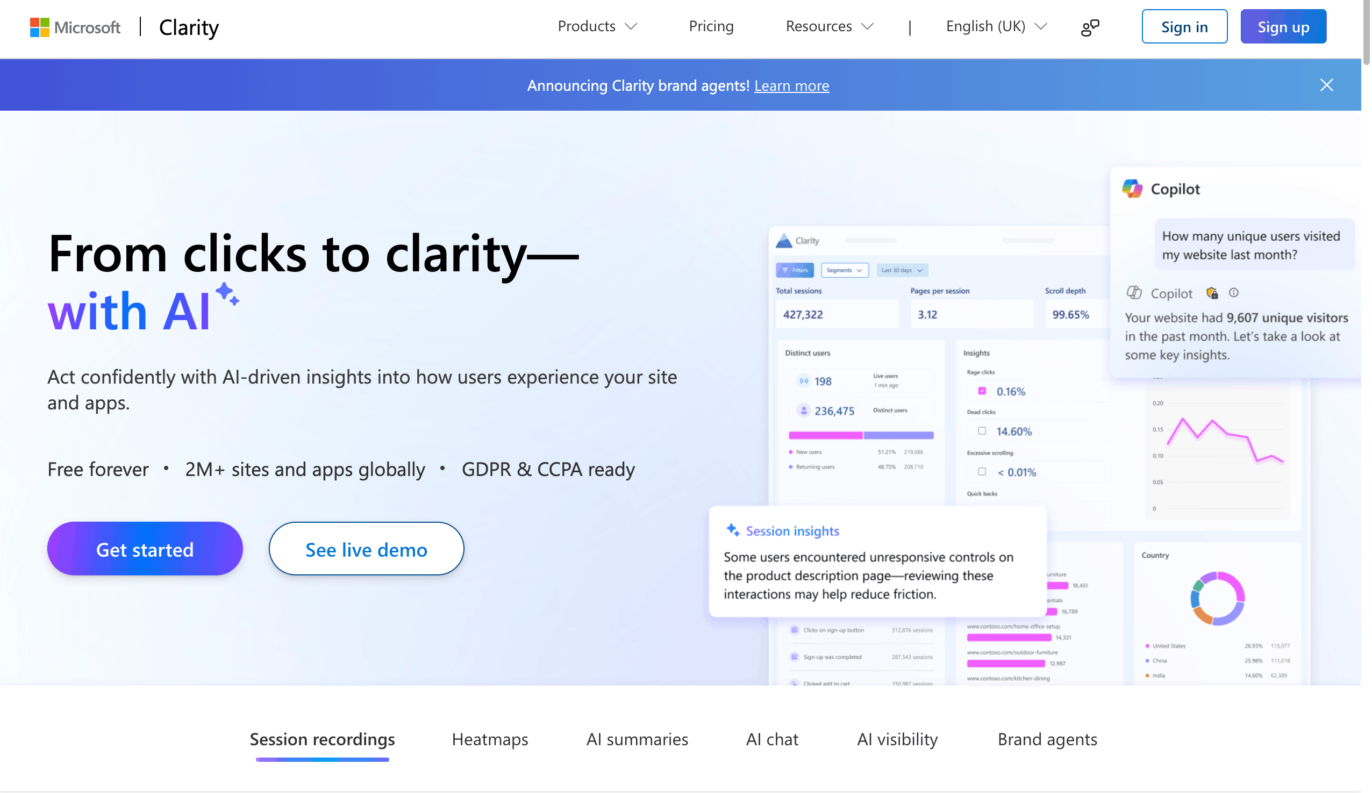Click the Sign up button

pos(1283,27)
